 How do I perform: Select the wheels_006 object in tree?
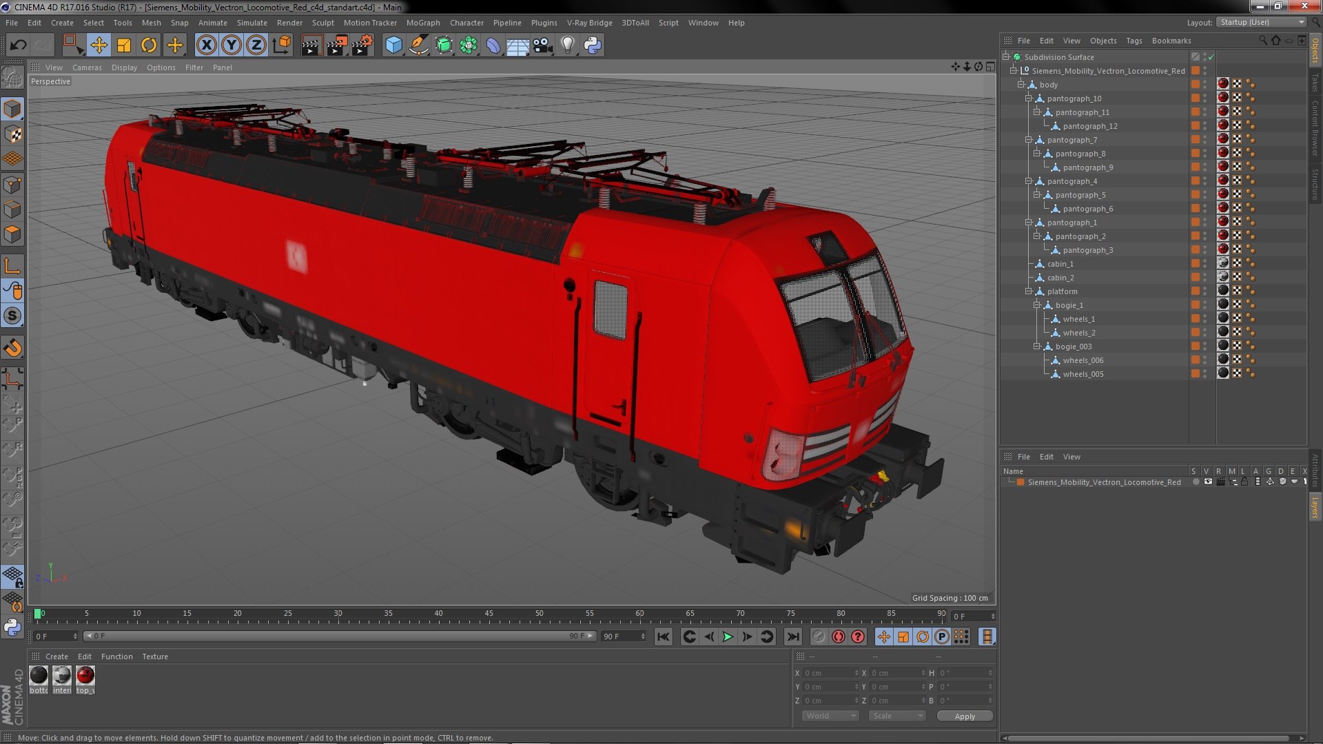point(1083,360)
